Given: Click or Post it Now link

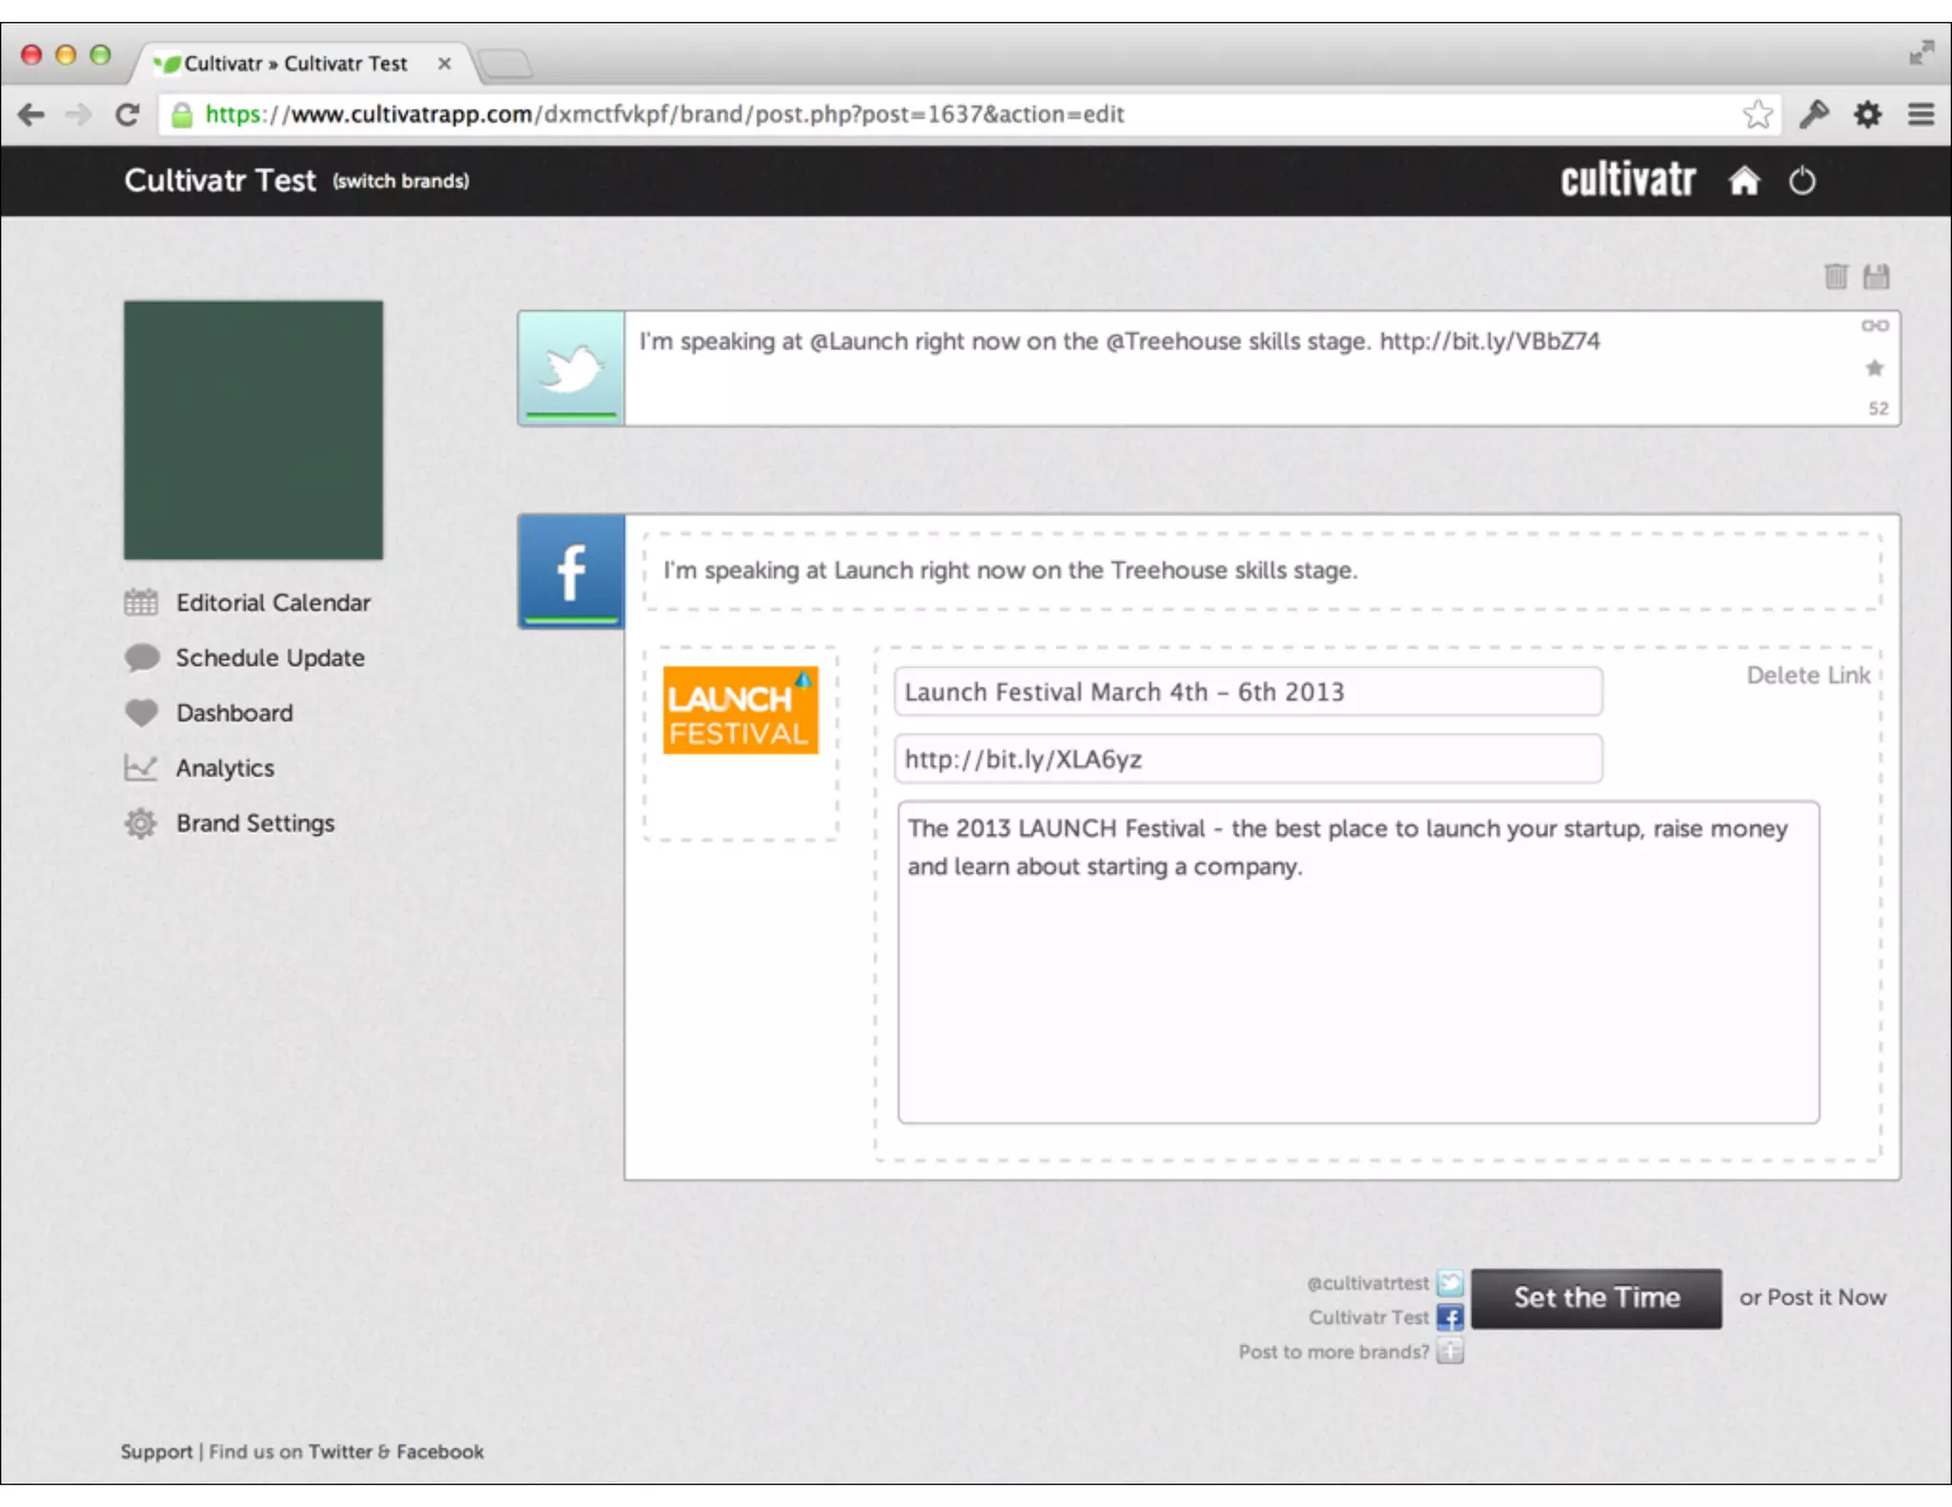Looking at the screenshot, I should 1812,1297.
